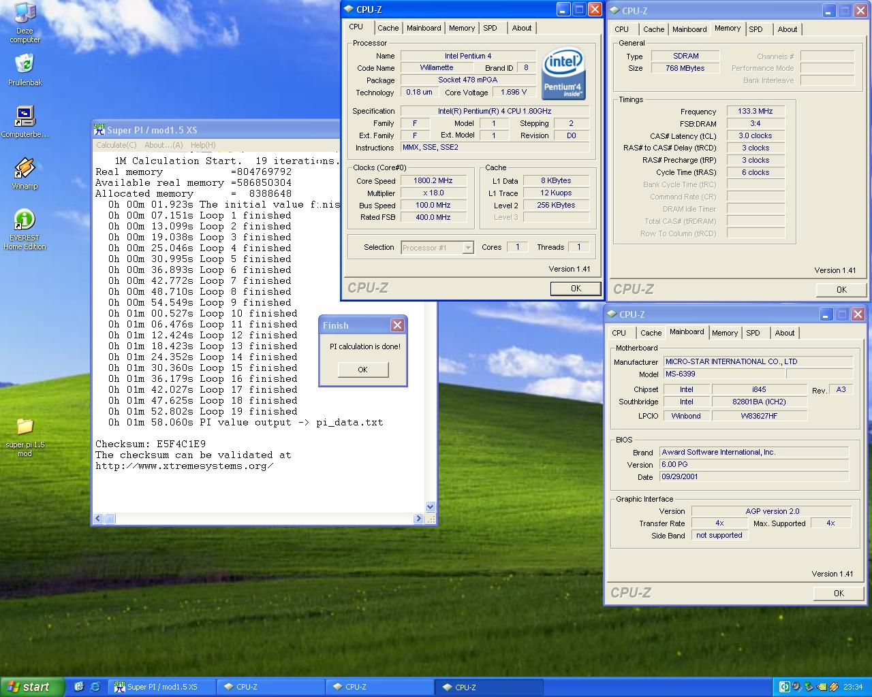The image size is (872, 697).
Task: Click Super PI horizontal scrollbar left arrow
Action: [98, 519]
